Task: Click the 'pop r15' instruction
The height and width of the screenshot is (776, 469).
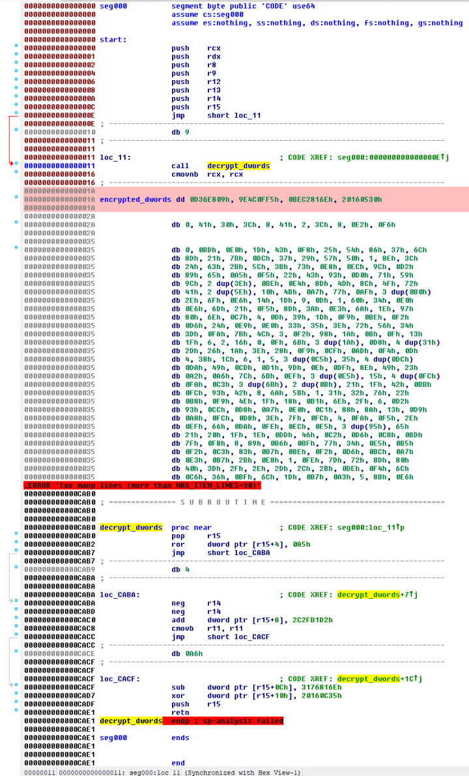Action: click(x=196, y=536)
